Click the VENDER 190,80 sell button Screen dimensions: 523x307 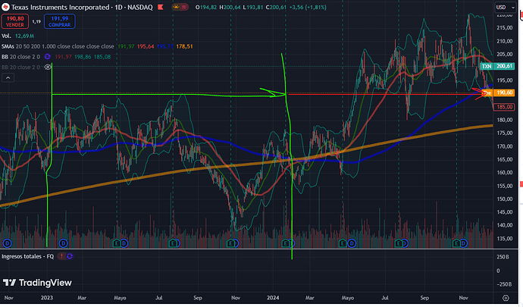pyautogui.click(x=15, y=21)
